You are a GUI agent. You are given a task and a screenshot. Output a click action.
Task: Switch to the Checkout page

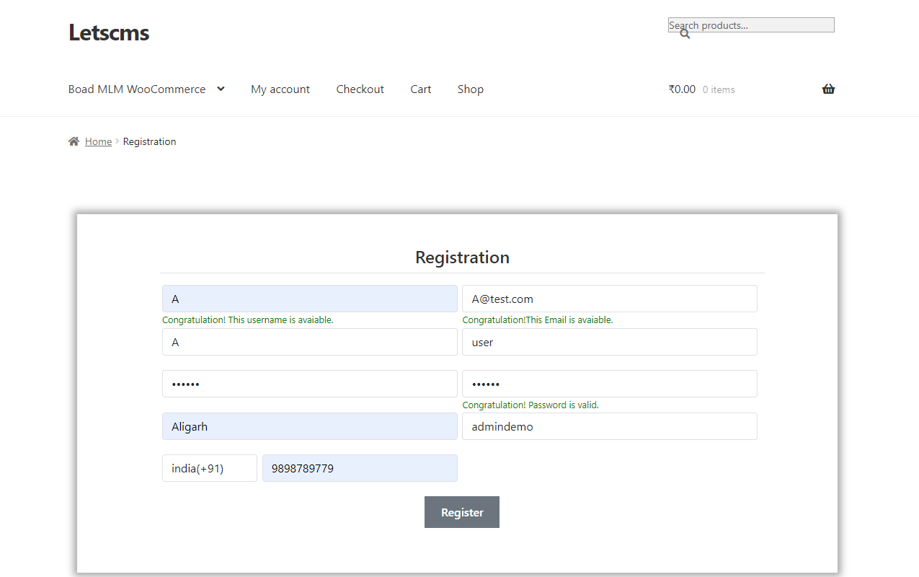pyautogui.click(x=360, y=89)
